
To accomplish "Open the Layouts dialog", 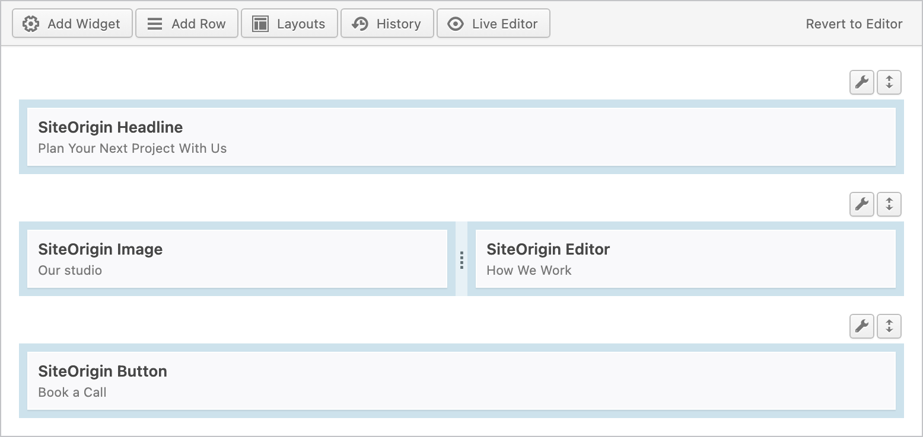I will click(x=289, y=24).
